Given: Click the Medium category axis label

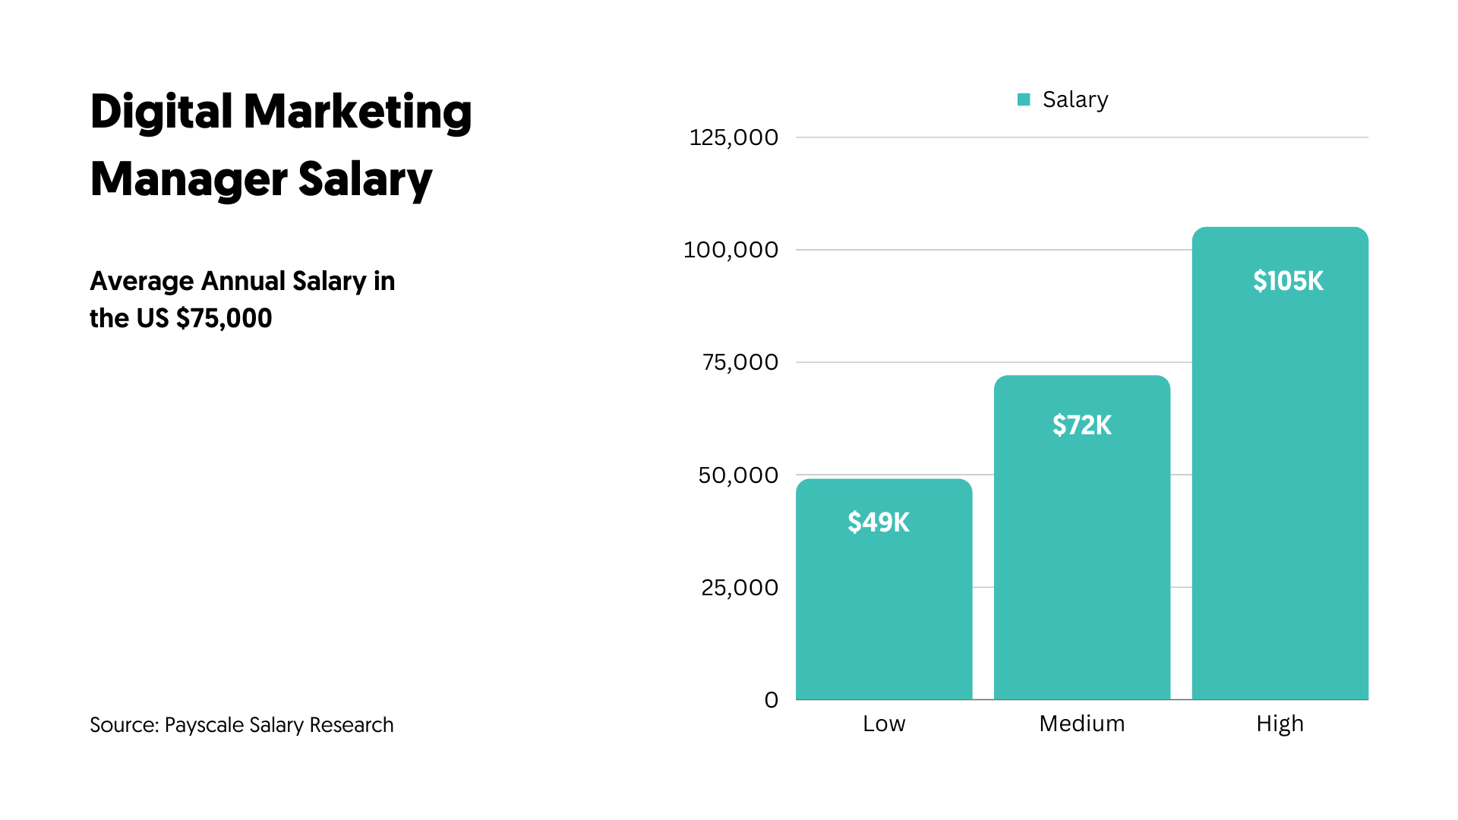Looking at the screenshot, I should click(x=1081, y=724).
